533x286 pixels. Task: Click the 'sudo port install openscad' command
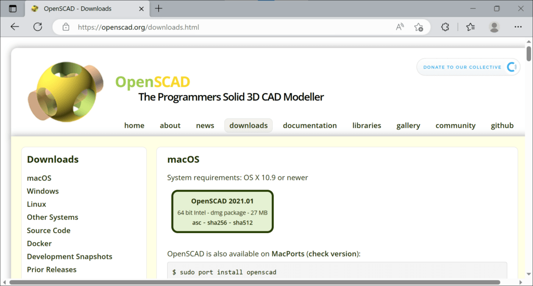coord(228,272)
